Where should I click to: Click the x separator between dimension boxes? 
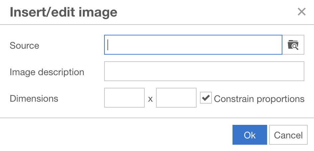coord(150,99)
